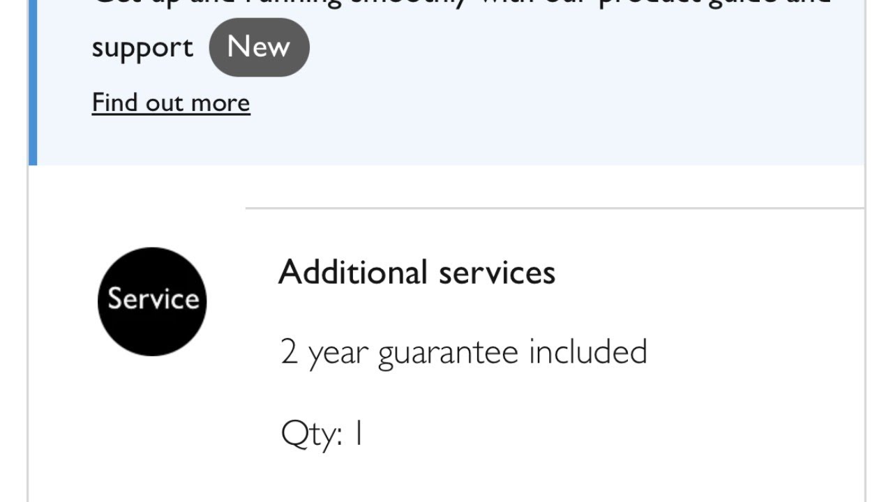The image size is (893, 502).
Task: Open the "Find out more" link
Action: (171, 102)
